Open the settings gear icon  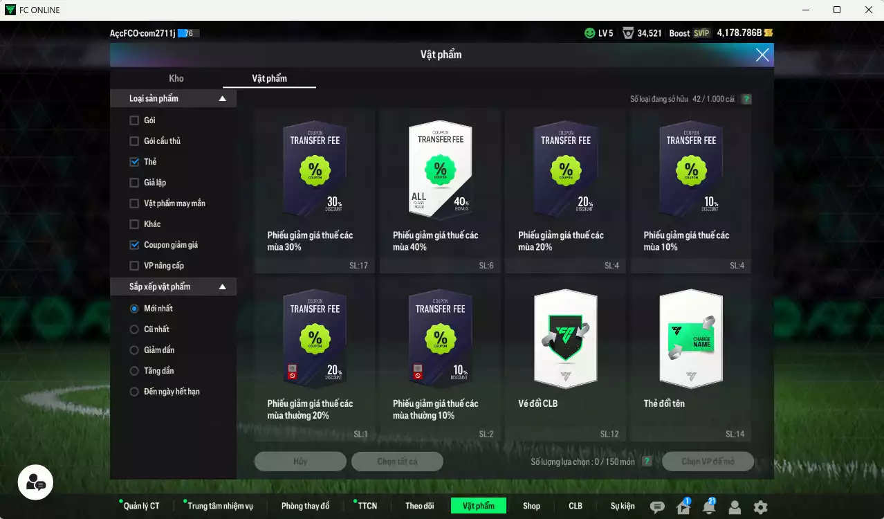point(760,507)
